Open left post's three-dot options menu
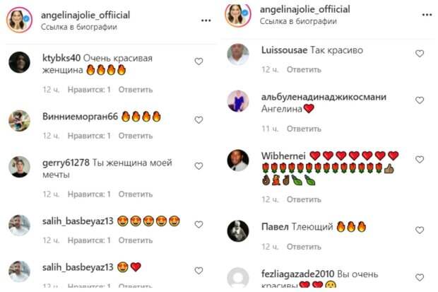 point(206,21)
